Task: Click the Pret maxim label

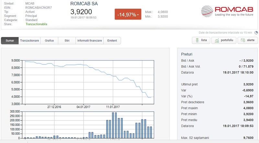Action: (189, 108)
